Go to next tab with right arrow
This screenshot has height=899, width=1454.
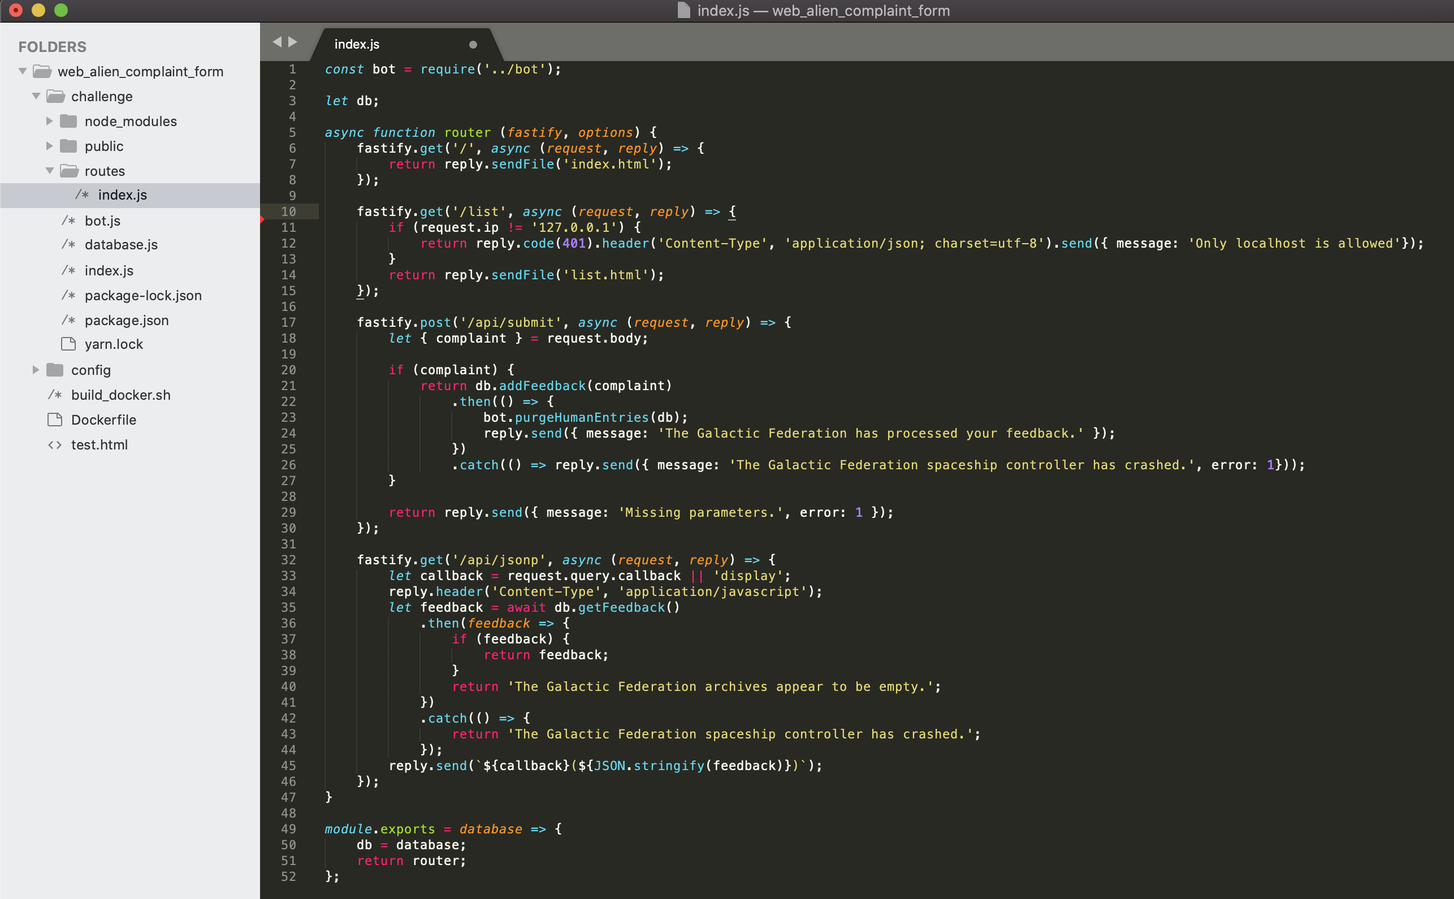click(293, 42)
